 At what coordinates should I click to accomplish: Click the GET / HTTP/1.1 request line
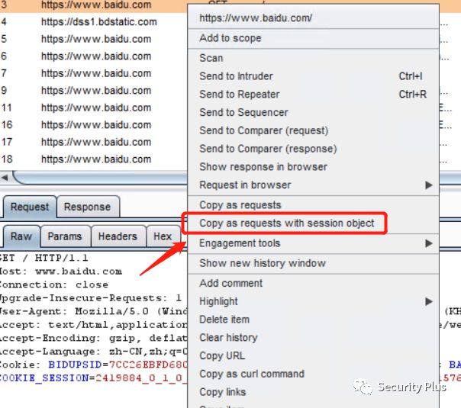[x=44, y=259]
